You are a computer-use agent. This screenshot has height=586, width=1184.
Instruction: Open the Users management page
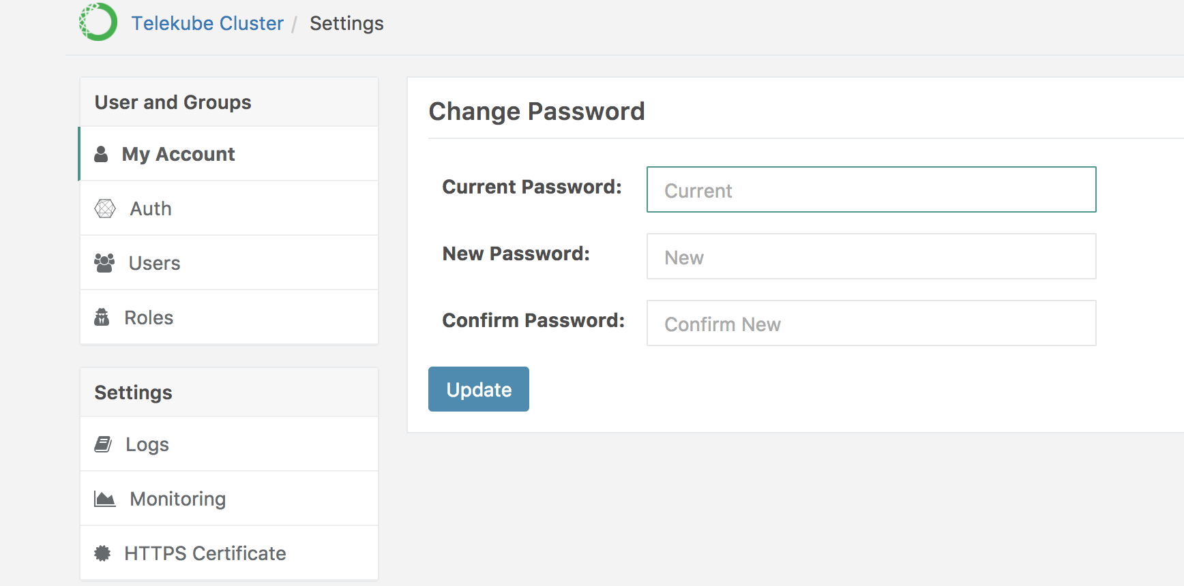tap(155, 263)
